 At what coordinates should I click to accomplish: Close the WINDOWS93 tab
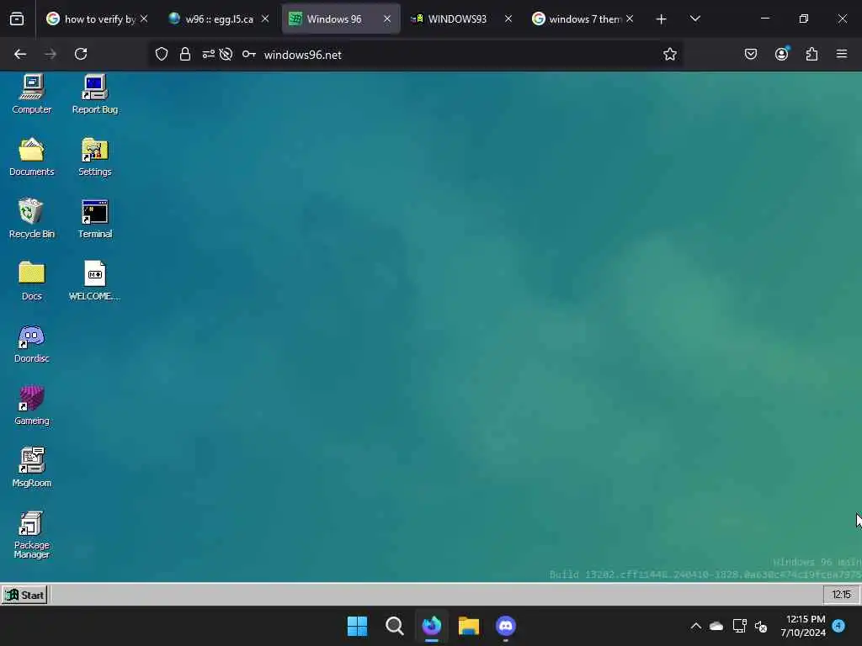[x=508, y=19]
